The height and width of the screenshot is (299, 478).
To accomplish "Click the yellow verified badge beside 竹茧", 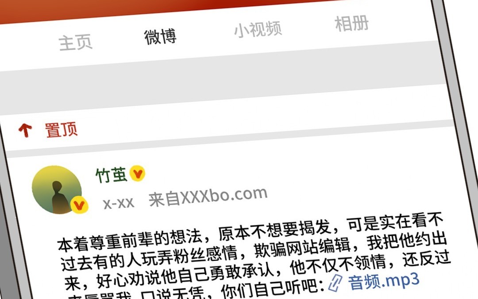I will click(138, 174).
